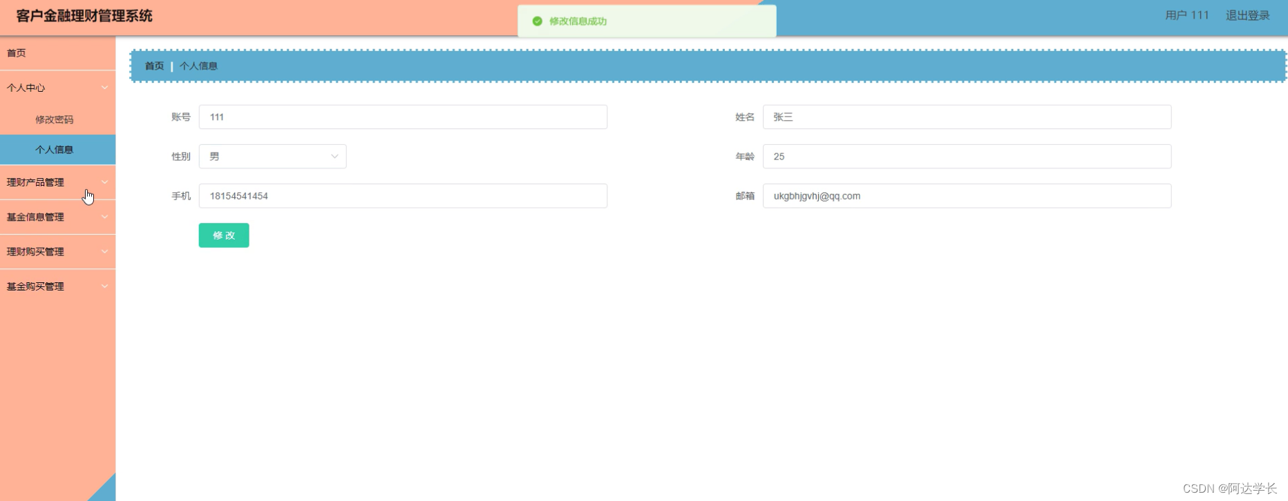Click the 邮箱 email input field

tap(967, 196)
